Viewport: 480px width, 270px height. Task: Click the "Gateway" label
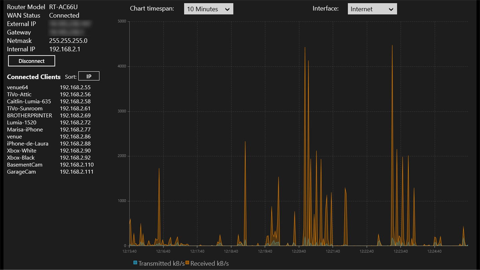click(x=19, y=32)
